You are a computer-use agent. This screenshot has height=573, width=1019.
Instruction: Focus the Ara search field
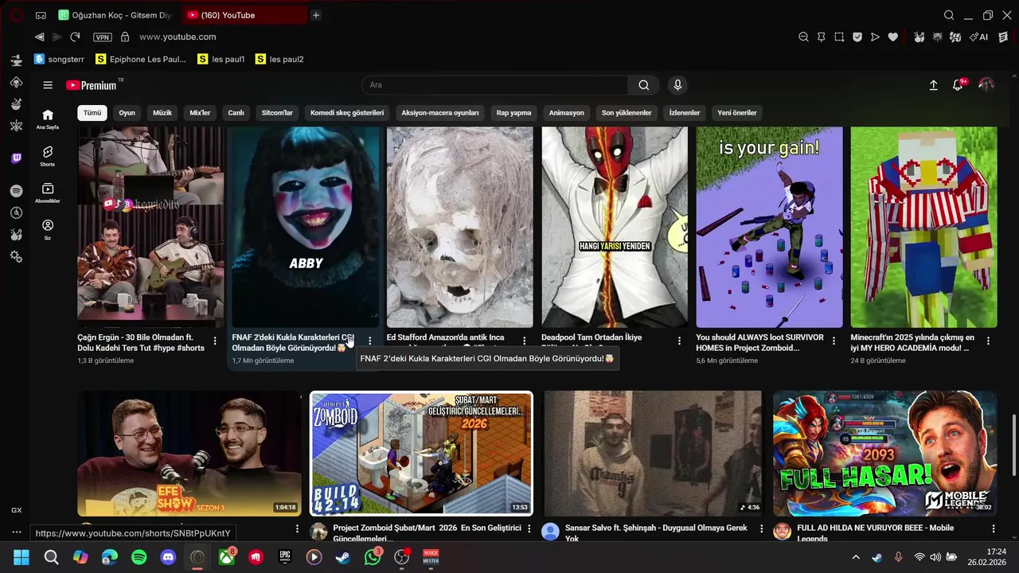[x=494, y=85]
